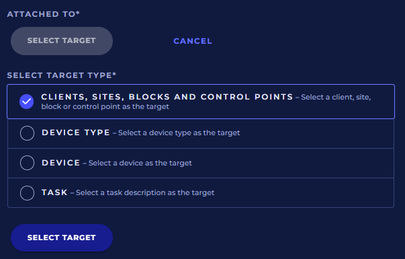This screenshot has height=259, width=405.
Task: Select the Task radio circle
Action: click(x=27, y=193)
